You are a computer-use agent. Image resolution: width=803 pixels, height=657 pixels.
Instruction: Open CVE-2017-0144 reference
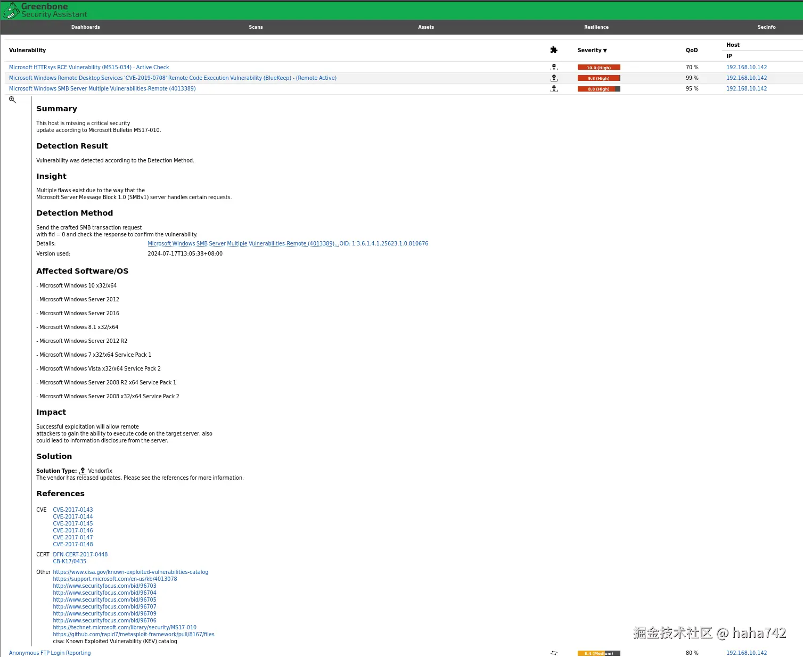[73, 516]
